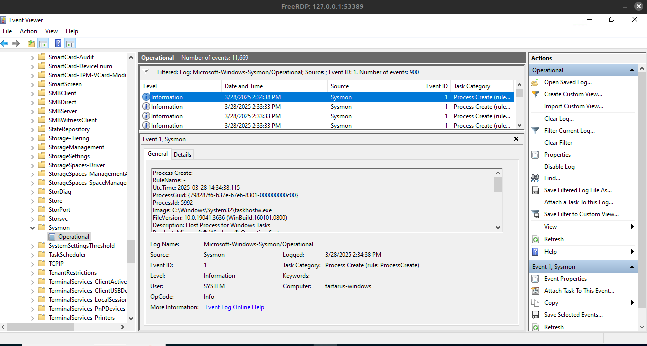Click the Show/Hide Console Tree toolbar icon

43,44
